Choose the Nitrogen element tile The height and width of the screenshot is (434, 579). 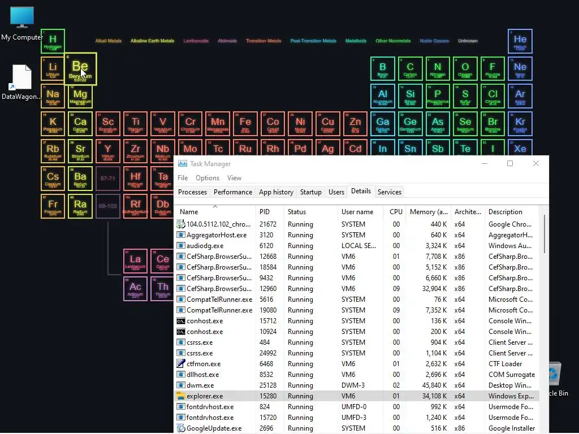438,68
